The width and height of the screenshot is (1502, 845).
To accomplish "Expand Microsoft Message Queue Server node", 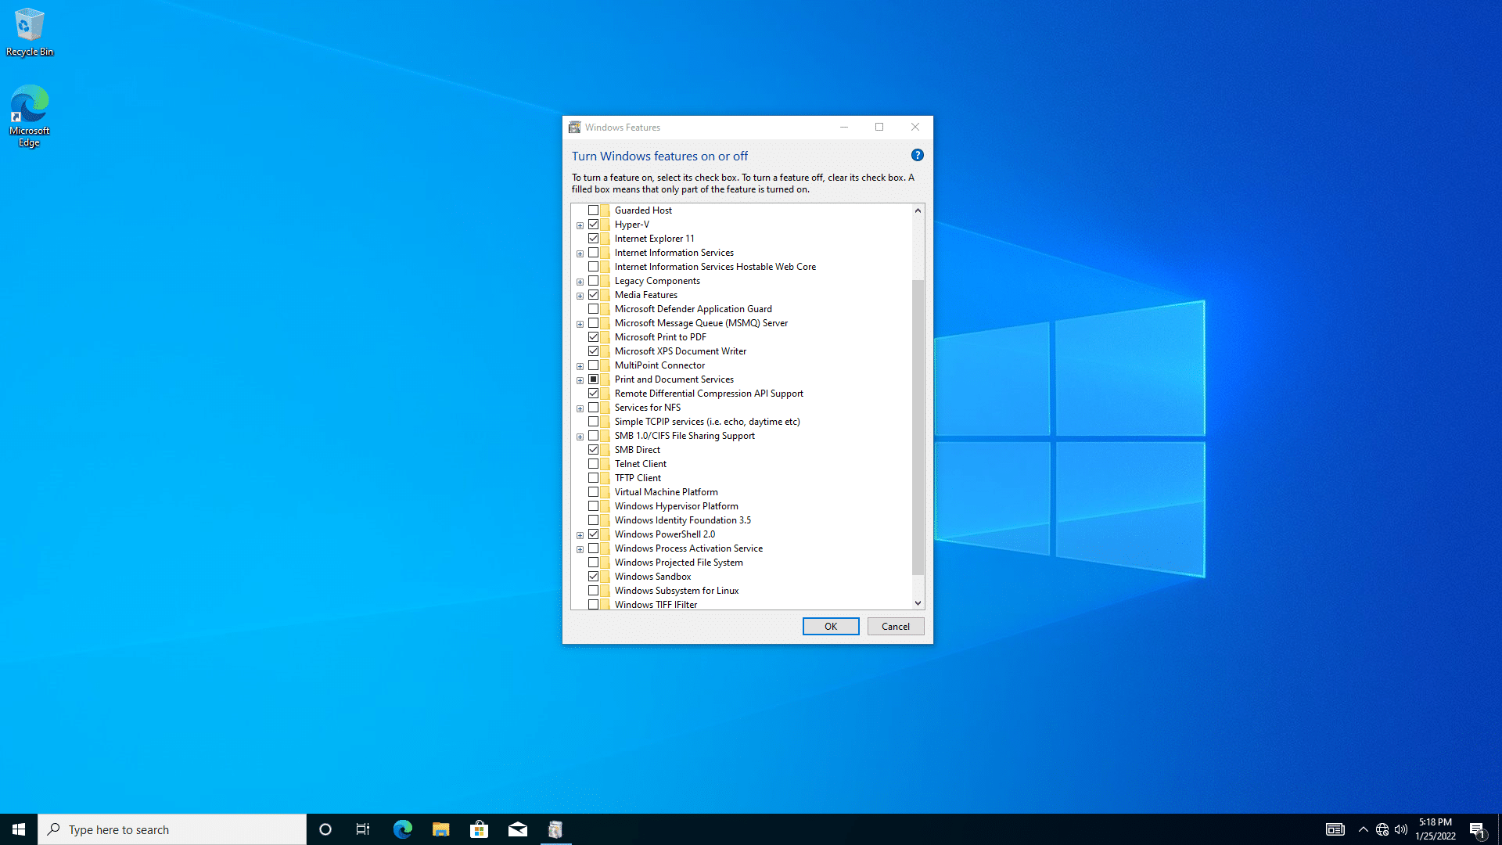I will (x=580, y=324).
